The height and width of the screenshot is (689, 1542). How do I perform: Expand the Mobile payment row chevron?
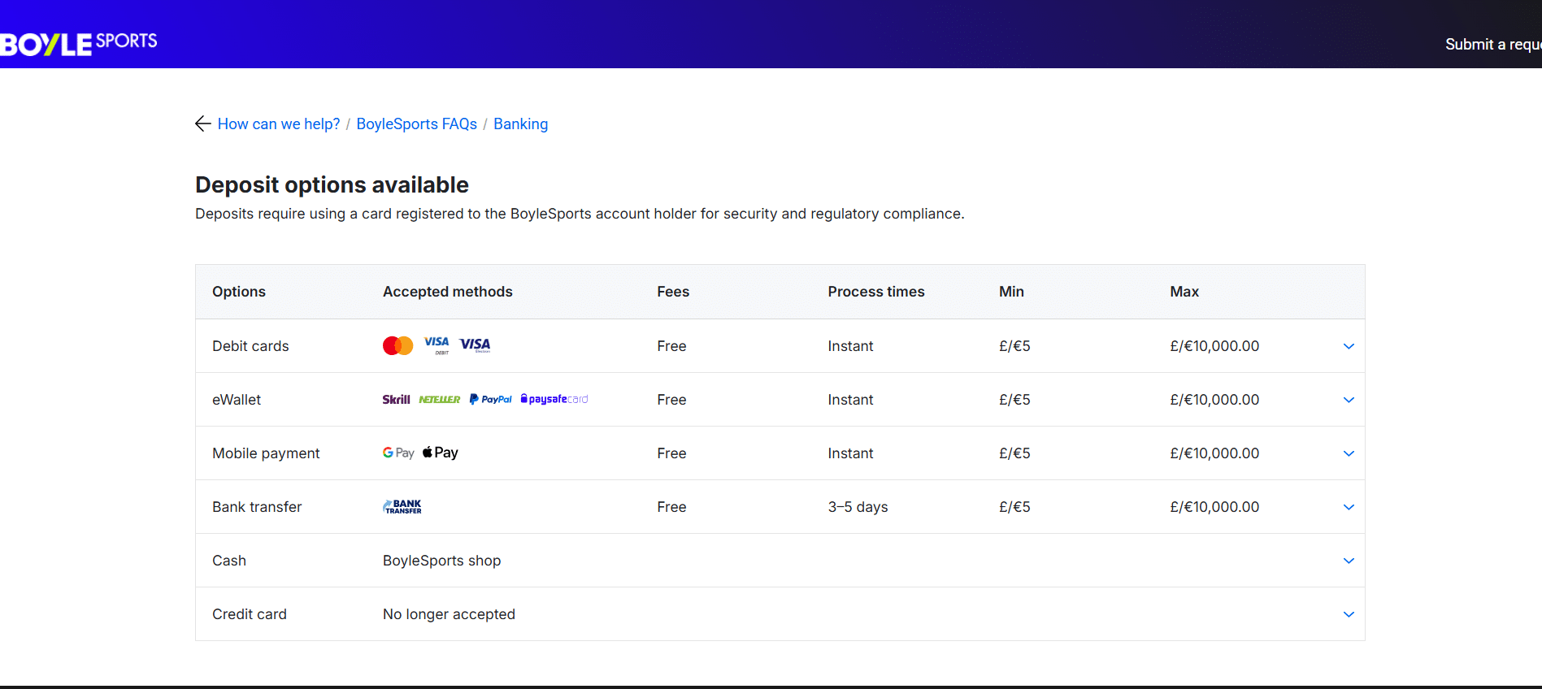point(1349,453)
